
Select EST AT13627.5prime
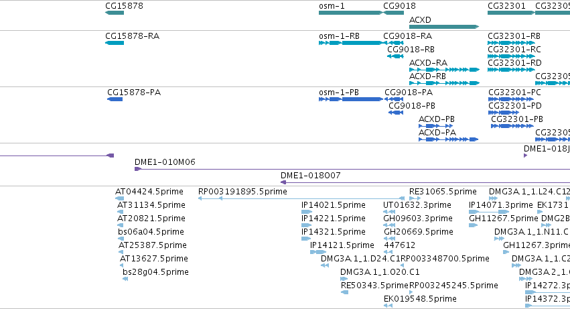click(x=121, y=265)
